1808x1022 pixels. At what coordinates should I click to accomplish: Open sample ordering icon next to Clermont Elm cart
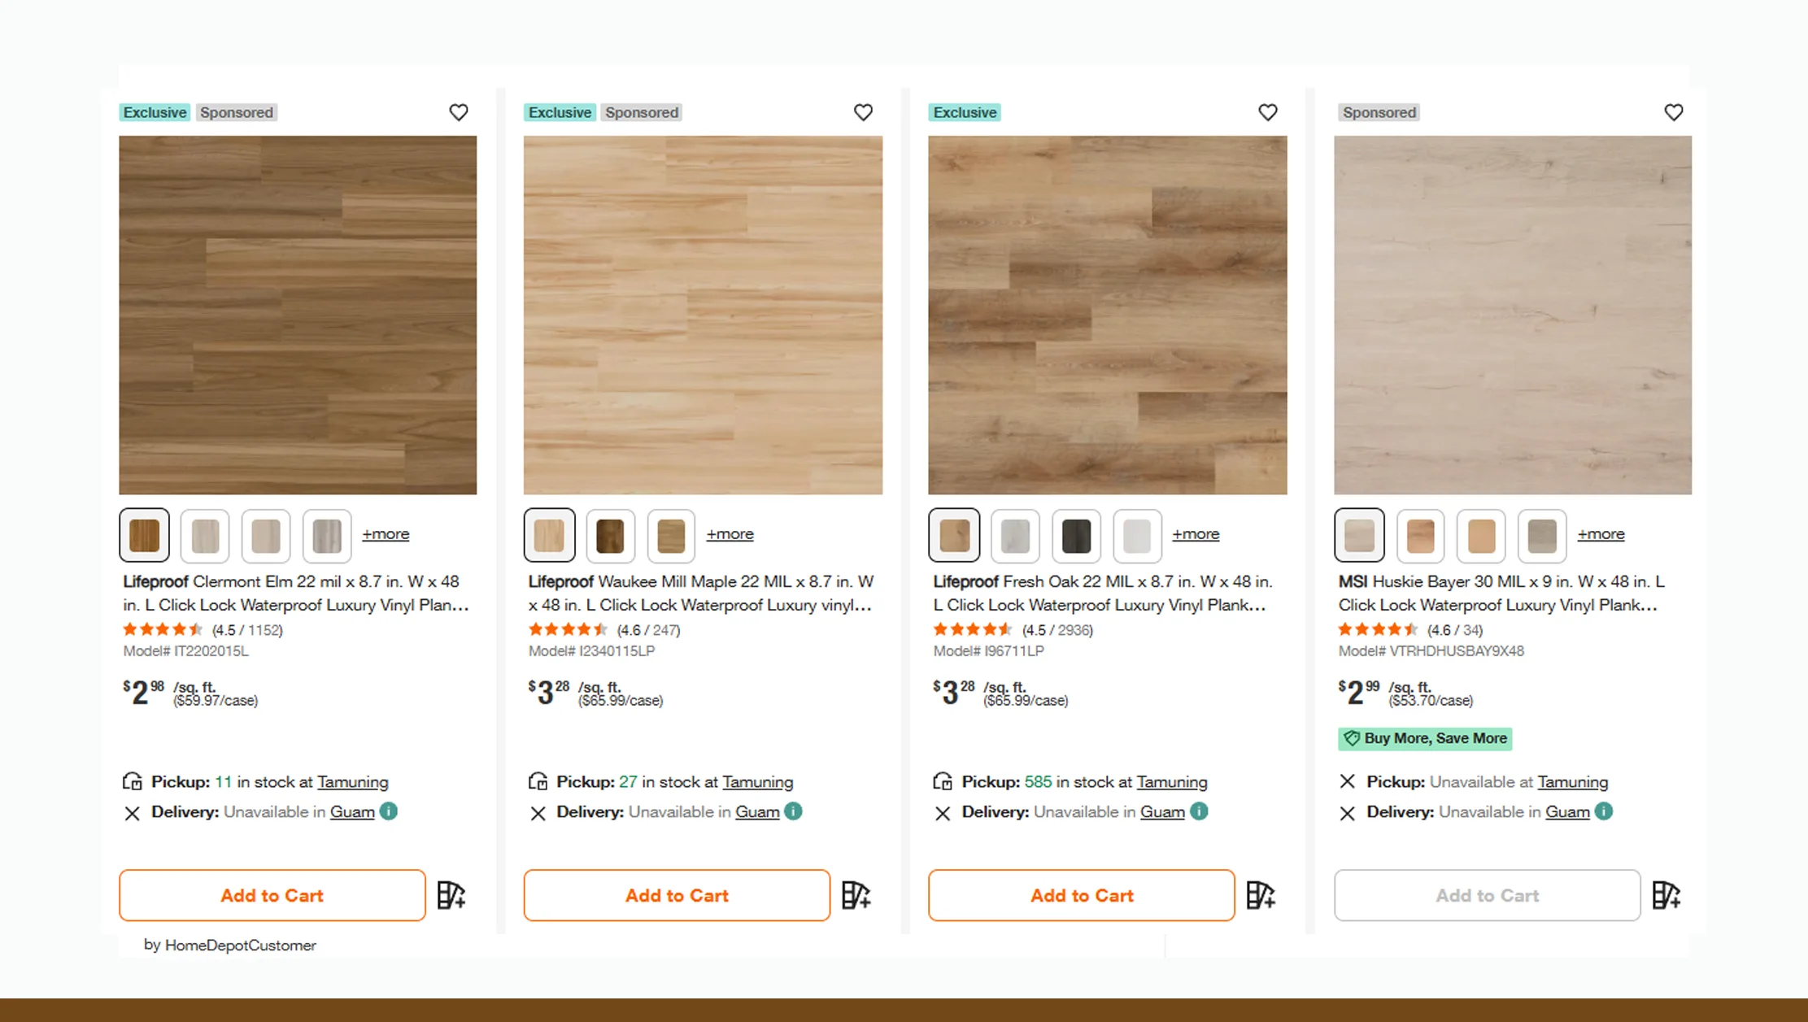(x=450, y=895)
